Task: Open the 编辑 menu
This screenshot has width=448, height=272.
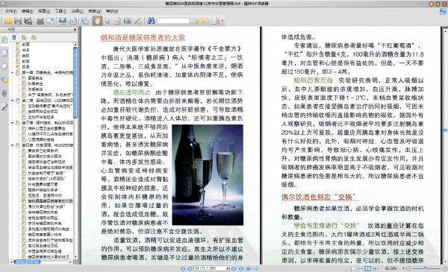Action: coord(28,11)
